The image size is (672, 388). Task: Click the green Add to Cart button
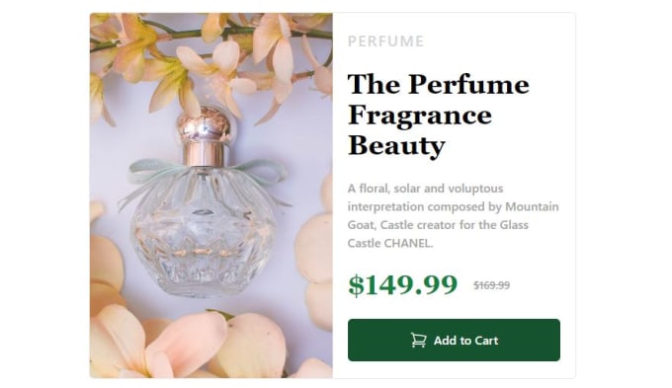454,340
